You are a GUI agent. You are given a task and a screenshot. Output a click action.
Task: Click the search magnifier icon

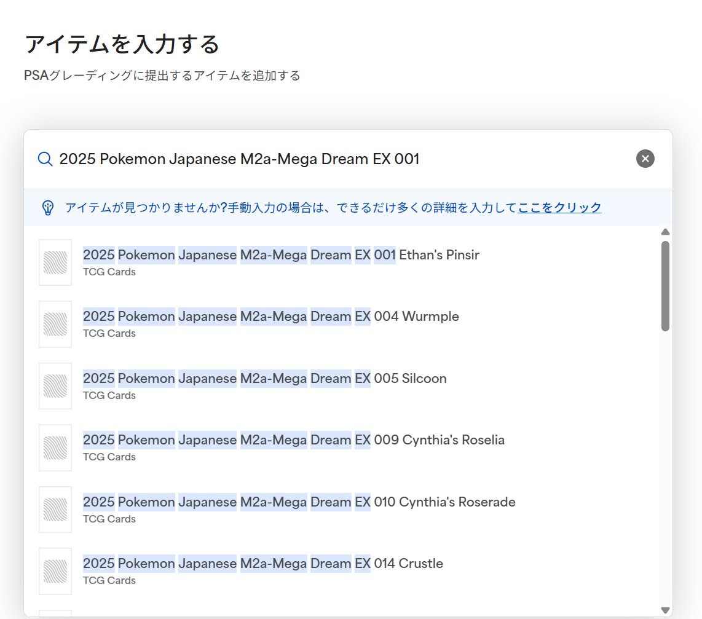(45, 159)
